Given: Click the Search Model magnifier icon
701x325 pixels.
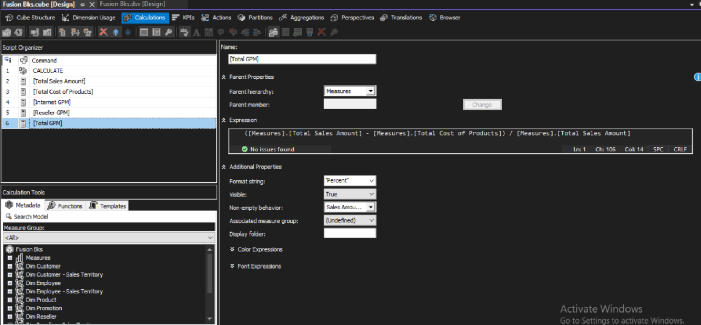Looking at the screenshot, I should click(9, 217).
